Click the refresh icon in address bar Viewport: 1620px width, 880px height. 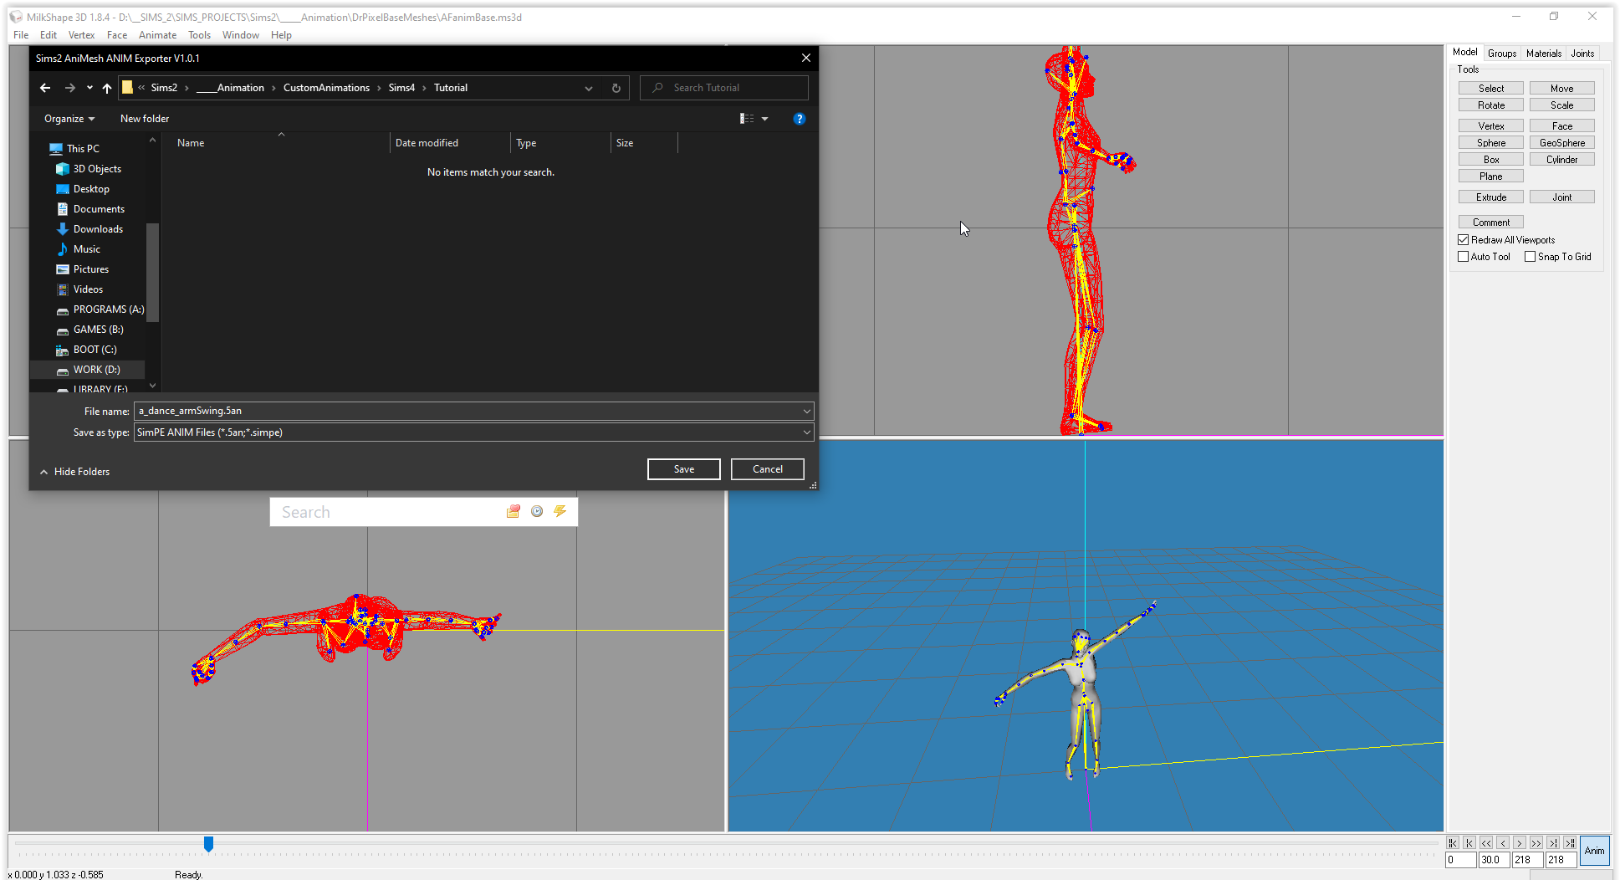(x=616, y=88)
